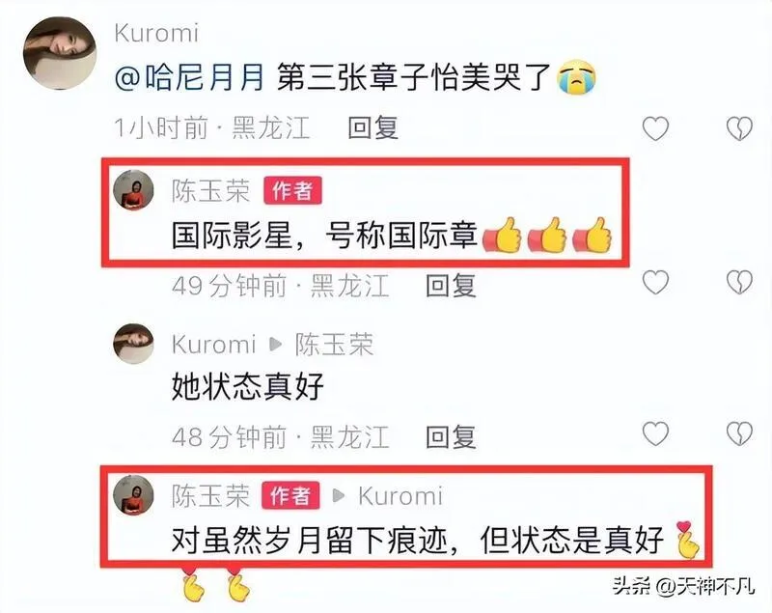Reply to Kuromi's 1小时前 comment
The width and height of the screenshot is (772, 613).
pos(373,128)
